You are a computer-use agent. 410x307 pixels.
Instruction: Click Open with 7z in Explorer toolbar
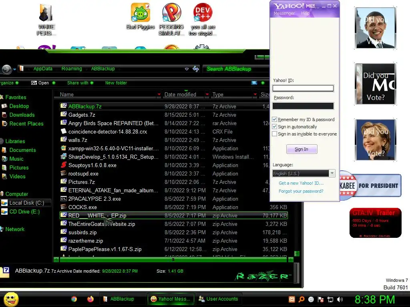(x=40, y=83)
